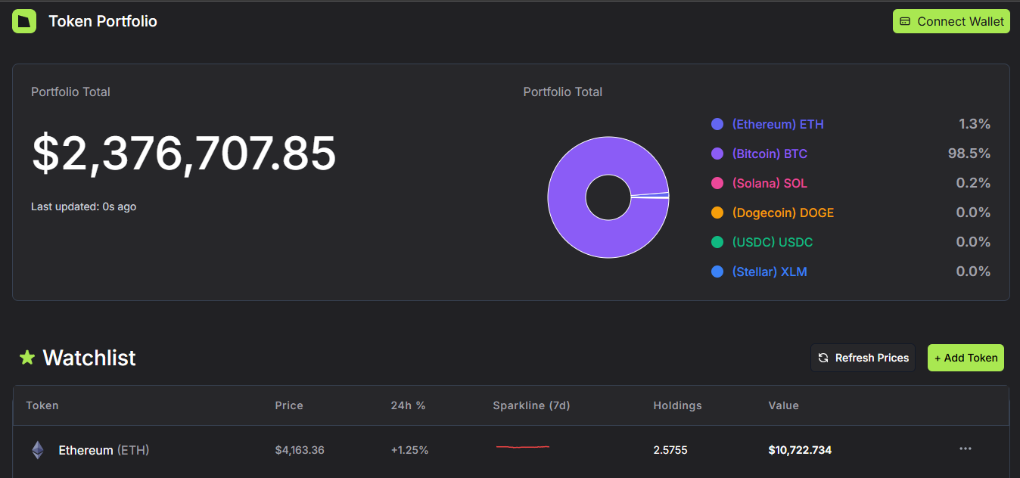
Task: Click the green app logo icon
Action: click(x=24, y=21)
